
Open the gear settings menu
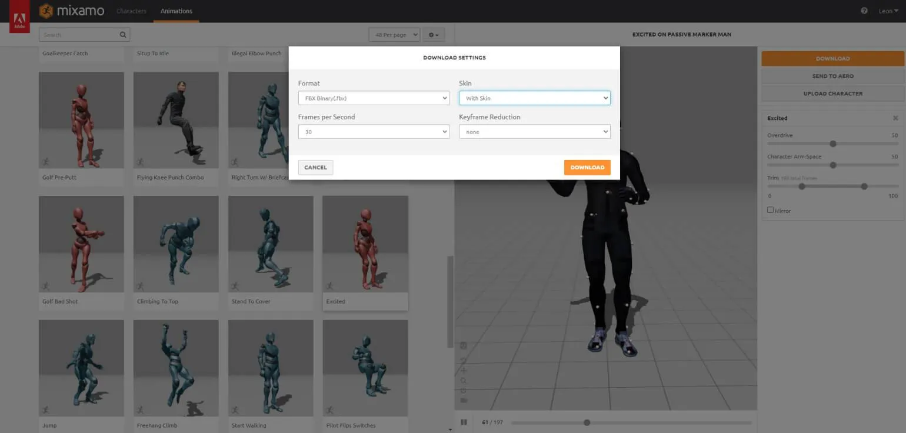click(x=434, y=35)
